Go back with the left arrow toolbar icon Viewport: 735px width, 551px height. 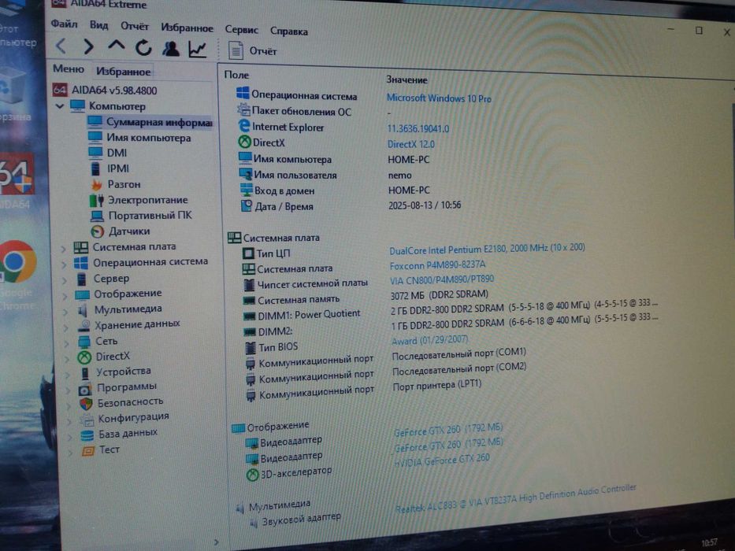pyautogui.click(x=61, y=46)
